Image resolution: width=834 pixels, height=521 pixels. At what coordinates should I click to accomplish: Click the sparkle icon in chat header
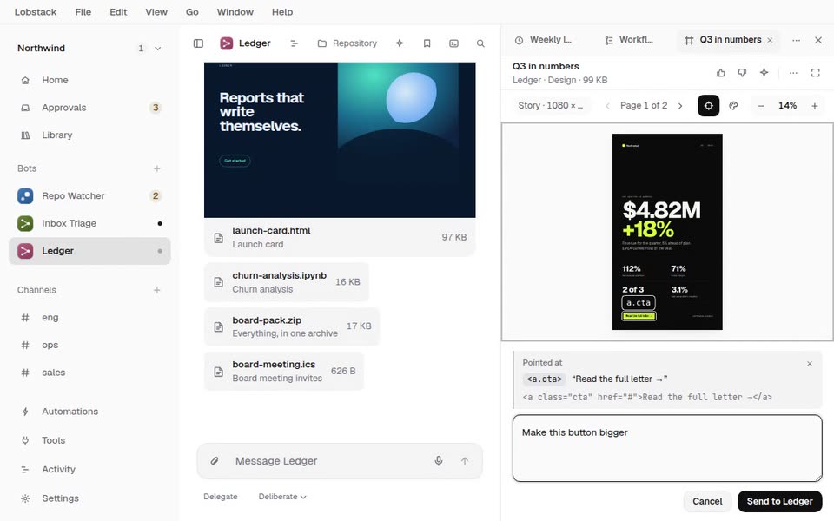coord(400,43)
